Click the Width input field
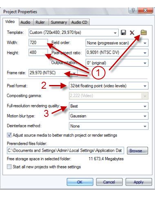Screen dimensions: 155x199 (38, 42)
